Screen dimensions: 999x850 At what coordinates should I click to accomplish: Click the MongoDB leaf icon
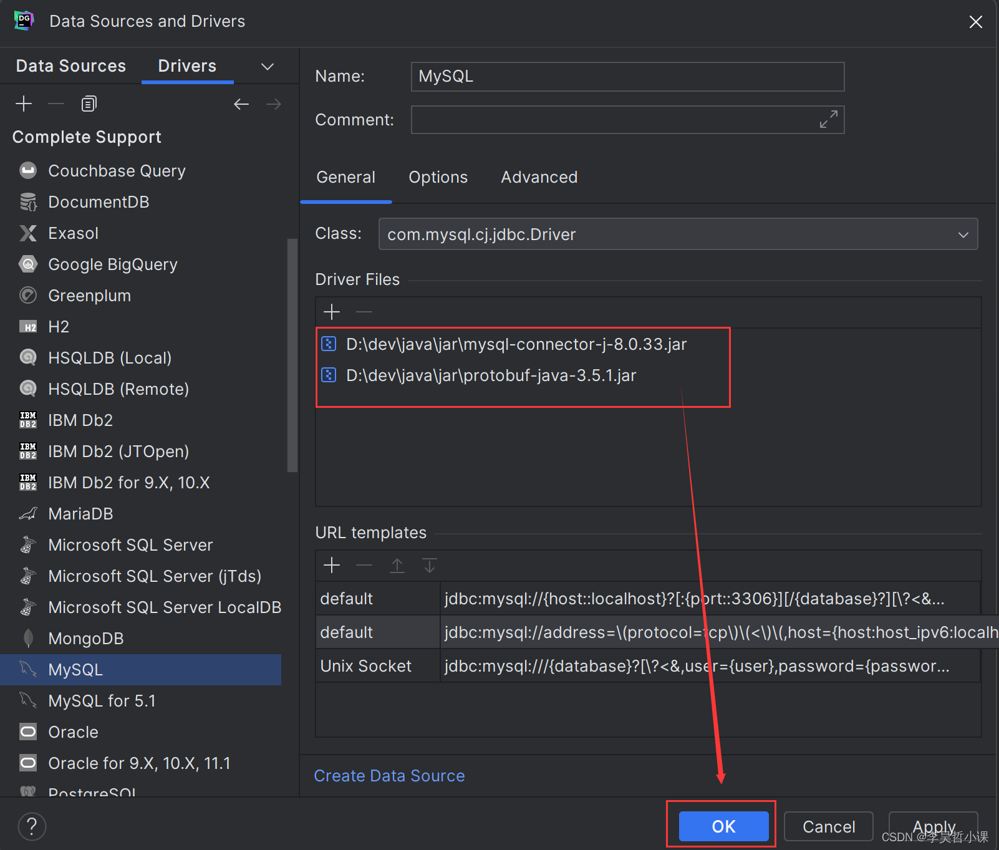[x=28, y=638]
